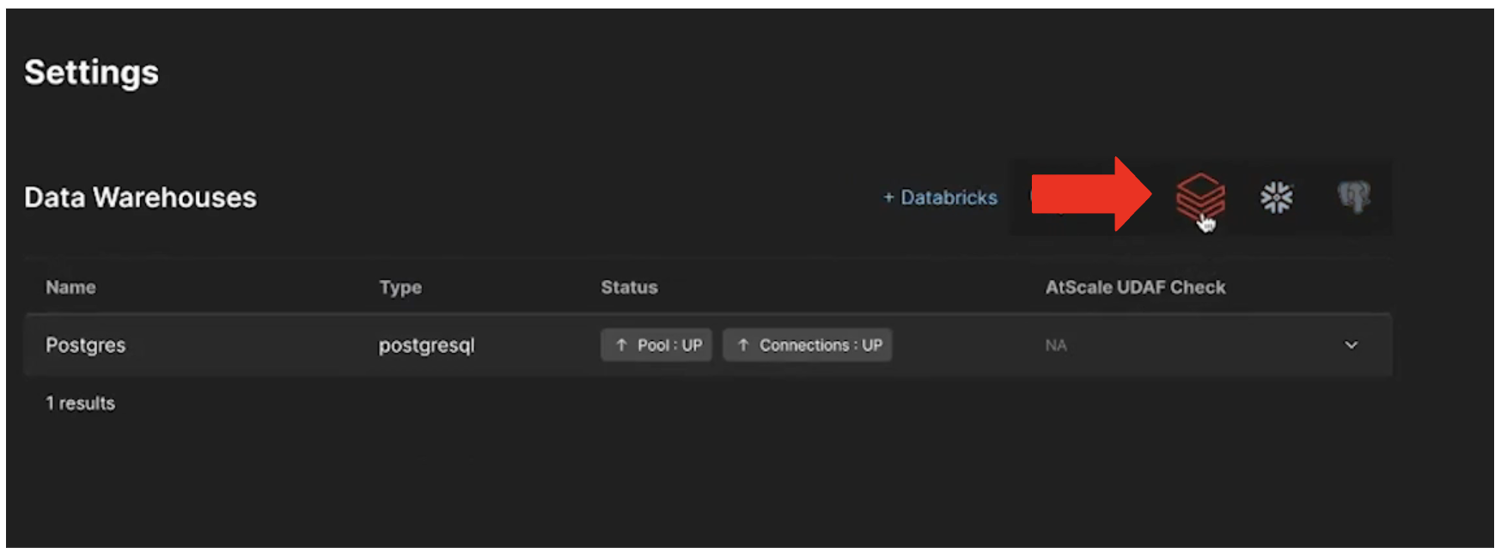Click the AtScale UDAF Check header
Image resolution: width=1507 pixels, height=560 pixels.
(1135, 288)
